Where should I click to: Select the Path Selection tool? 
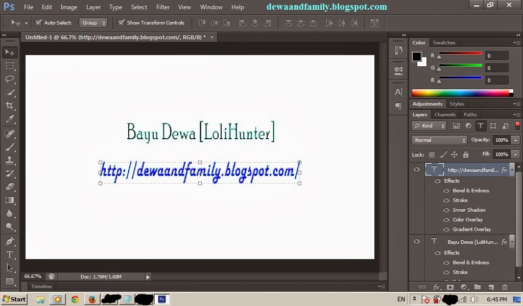click(10, 268)
